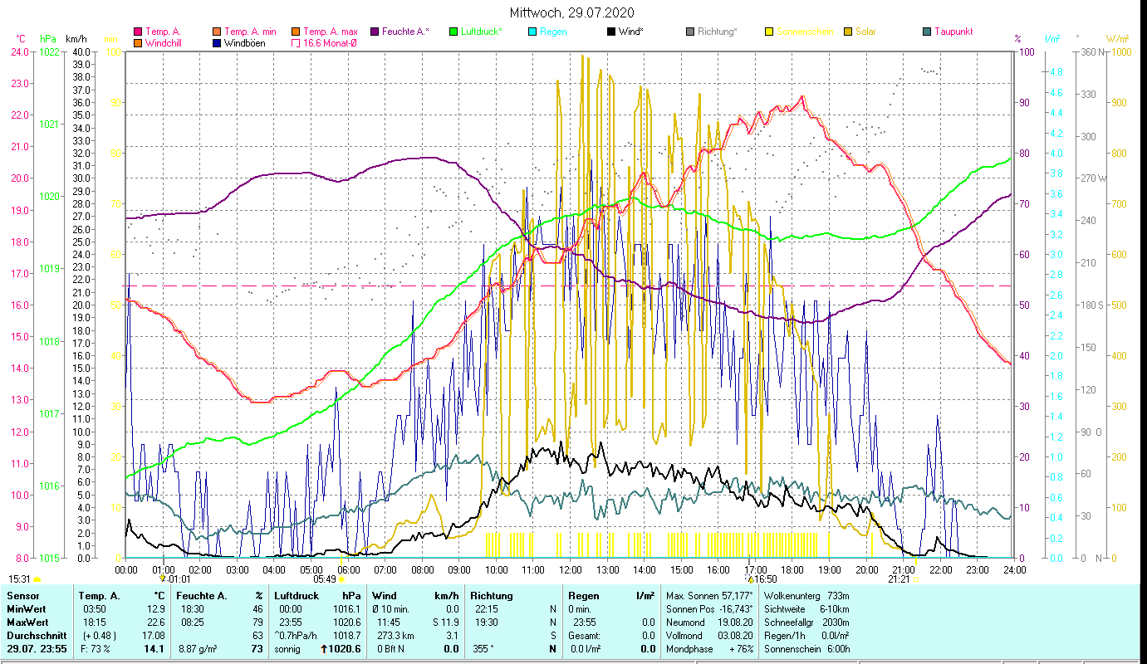The width and height of the screenshot is (1147, 664).
Task: Click the sunrise sun icon beside 05:49
Action: click(341, 579)
